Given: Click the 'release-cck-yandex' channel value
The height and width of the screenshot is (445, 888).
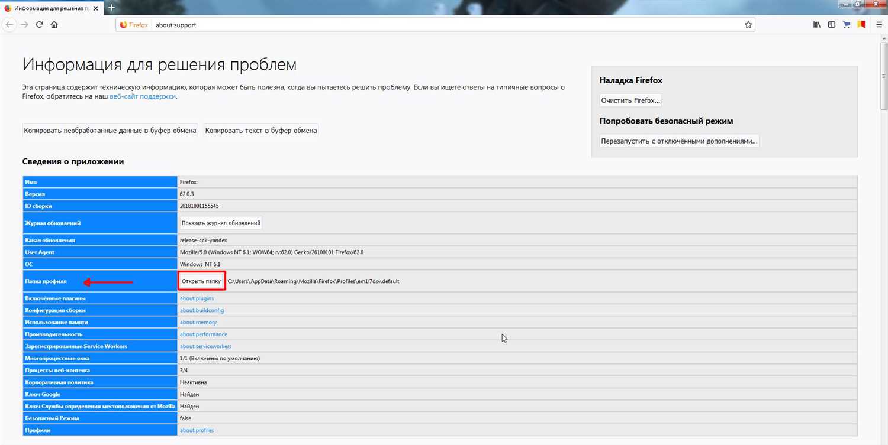Looking at the screenshot, I should pos(203,241).
